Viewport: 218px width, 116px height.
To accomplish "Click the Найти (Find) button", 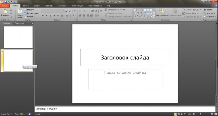I will point(207,10).
